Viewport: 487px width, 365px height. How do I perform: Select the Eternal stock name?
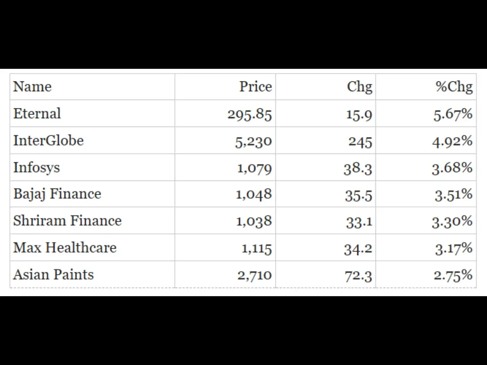(x=37, y=113)
